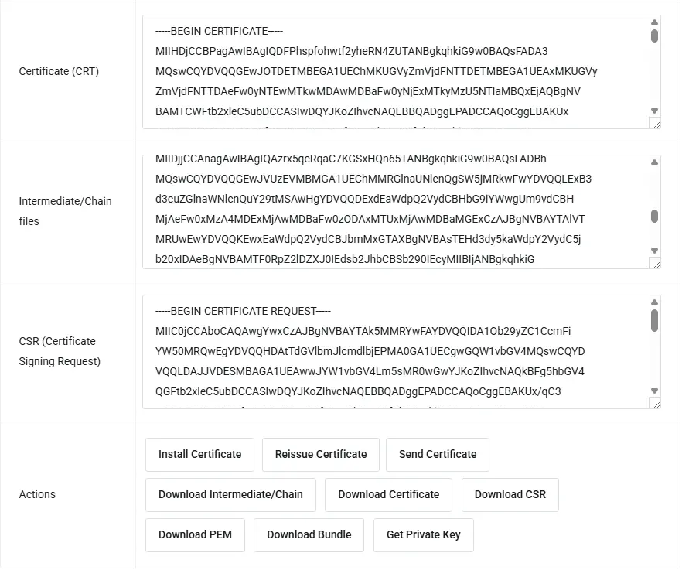682x570 pixels.
Task: Click inside the CSR text area
Action: pyautogui.click(x=394, y=351)
